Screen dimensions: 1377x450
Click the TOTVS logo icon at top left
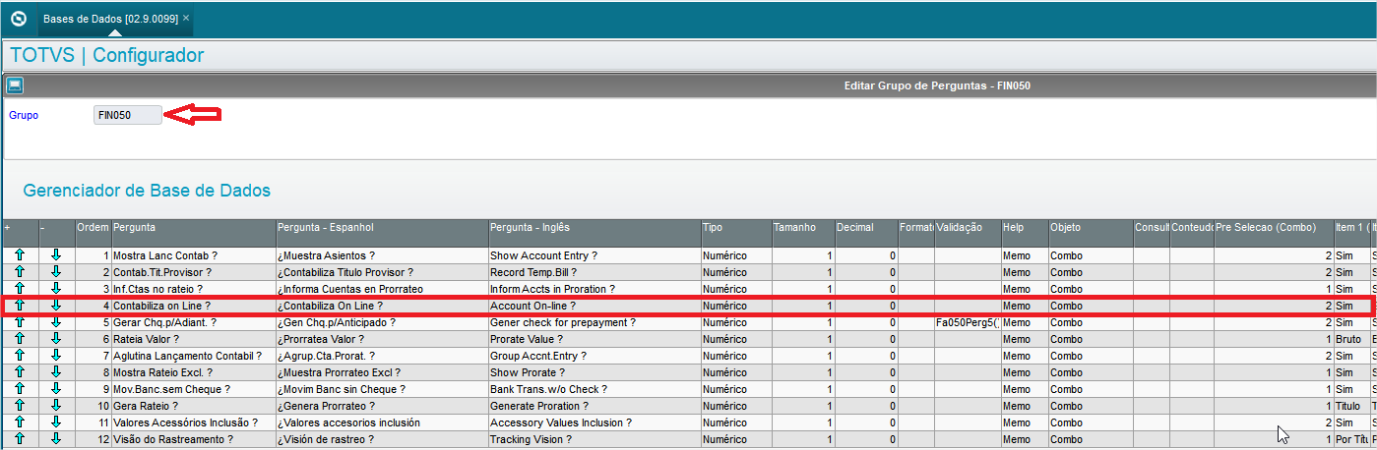18,18
